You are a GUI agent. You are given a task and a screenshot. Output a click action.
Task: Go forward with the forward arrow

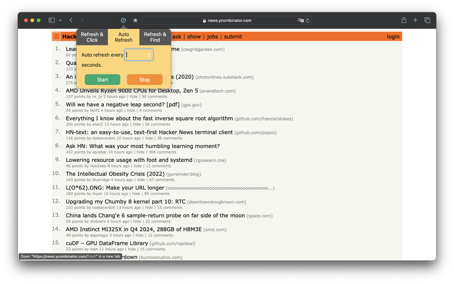point(82,20)
